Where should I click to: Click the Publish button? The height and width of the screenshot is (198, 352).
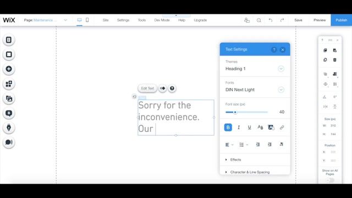coord(342,20)
